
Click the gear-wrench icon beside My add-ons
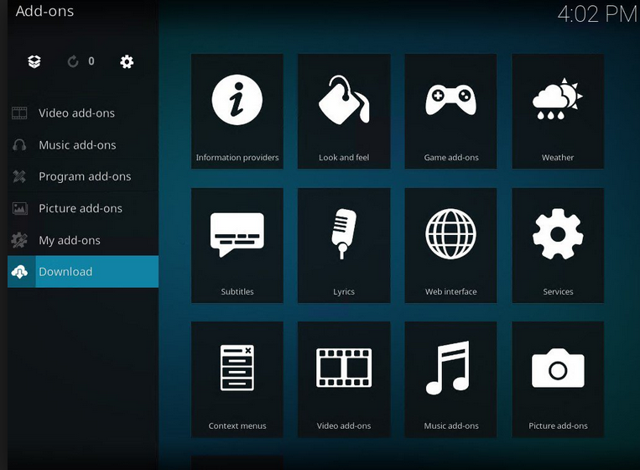point(19,240)
